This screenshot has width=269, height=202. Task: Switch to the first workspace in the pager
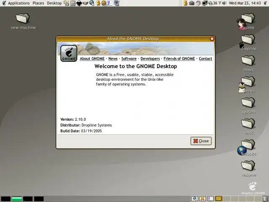coord(5,199)
